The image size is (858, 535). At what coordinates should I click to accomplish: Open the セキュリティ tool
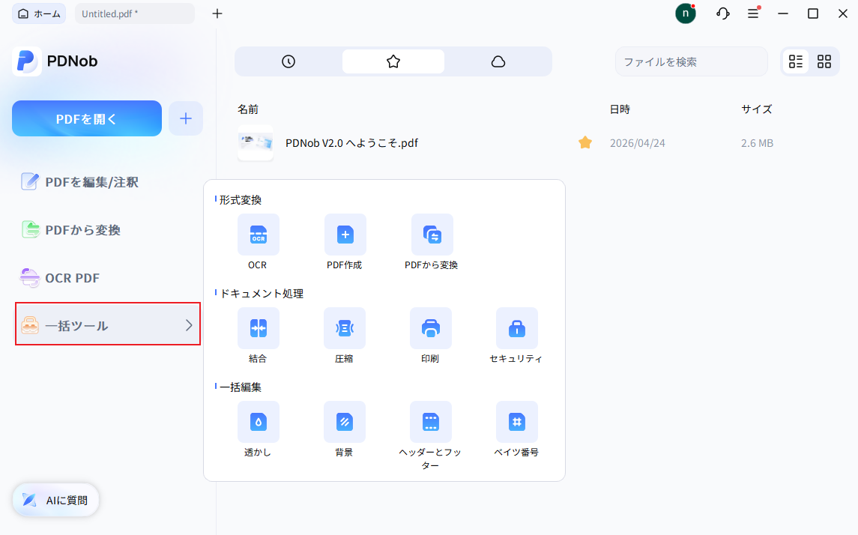point(516,328)
